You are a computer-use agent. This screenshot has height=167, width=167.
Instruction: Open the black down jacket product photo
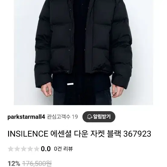coord(83,53)
